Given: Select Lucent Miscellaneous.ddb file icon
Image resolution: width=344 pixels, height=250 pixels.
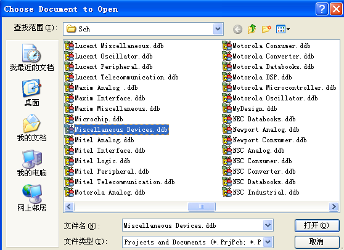Looking at the screenshot, I should pos(69,46).
